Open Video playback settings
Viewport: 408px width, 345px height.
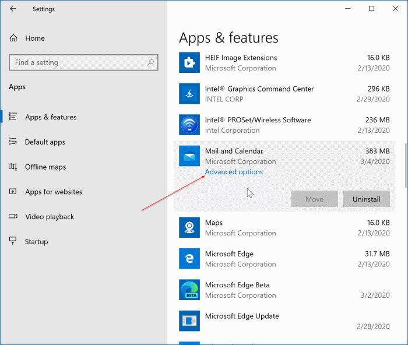50,217
